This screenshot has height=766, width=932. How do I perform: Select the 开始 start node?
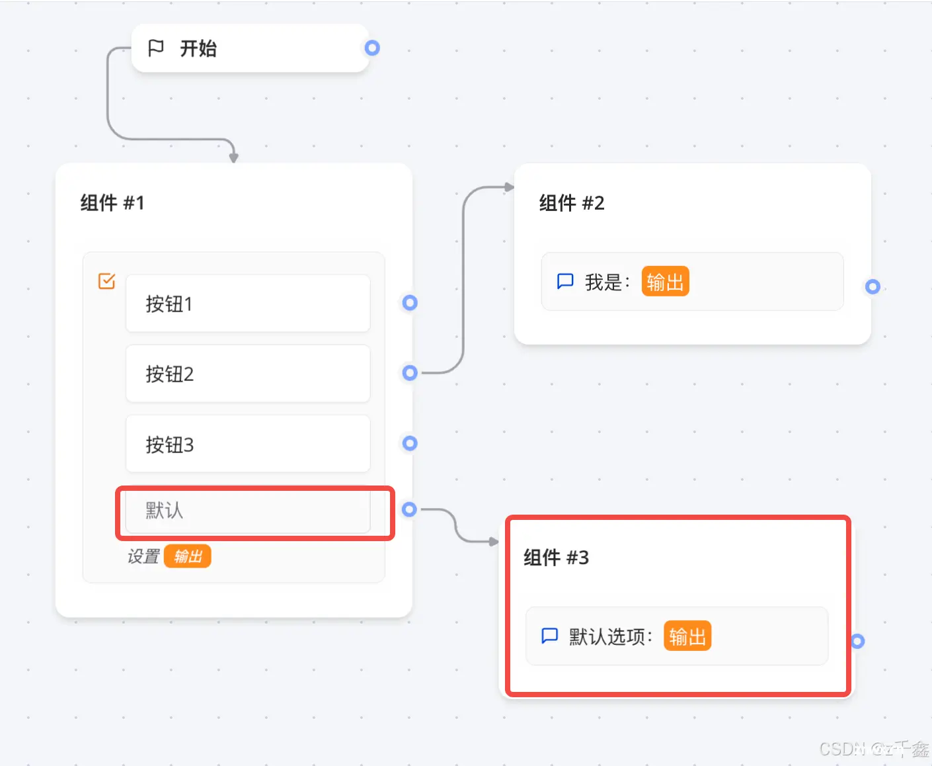250,48
